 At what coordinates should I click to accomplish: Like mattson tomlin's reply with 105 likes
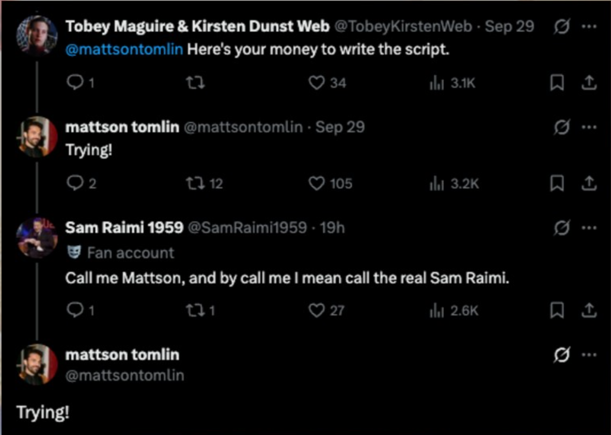316,183
